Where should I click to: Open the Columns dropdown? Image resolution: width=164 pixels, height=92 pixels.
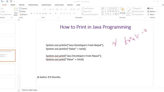coord(74,14)
